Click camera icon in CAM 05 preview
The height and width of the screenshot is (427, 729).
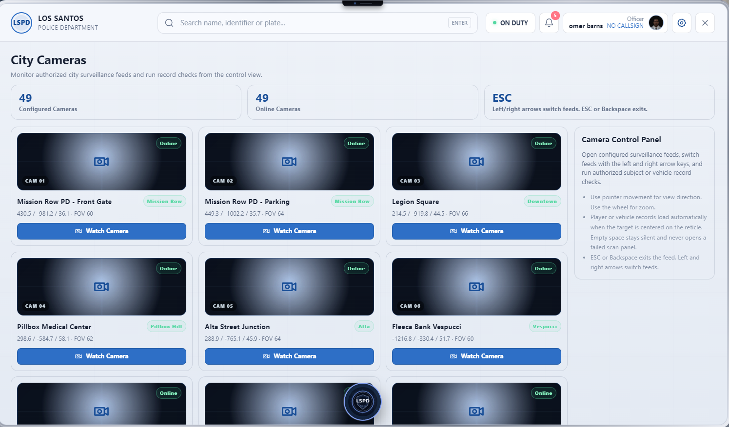pos(289,287)
